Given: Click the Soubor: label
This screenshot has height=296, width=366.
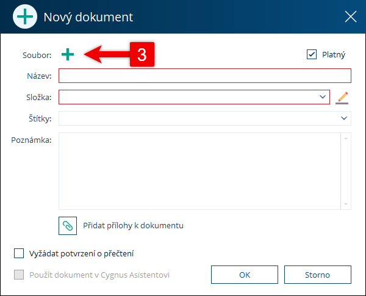Looking at the screenshot, I should pos(37,55).
